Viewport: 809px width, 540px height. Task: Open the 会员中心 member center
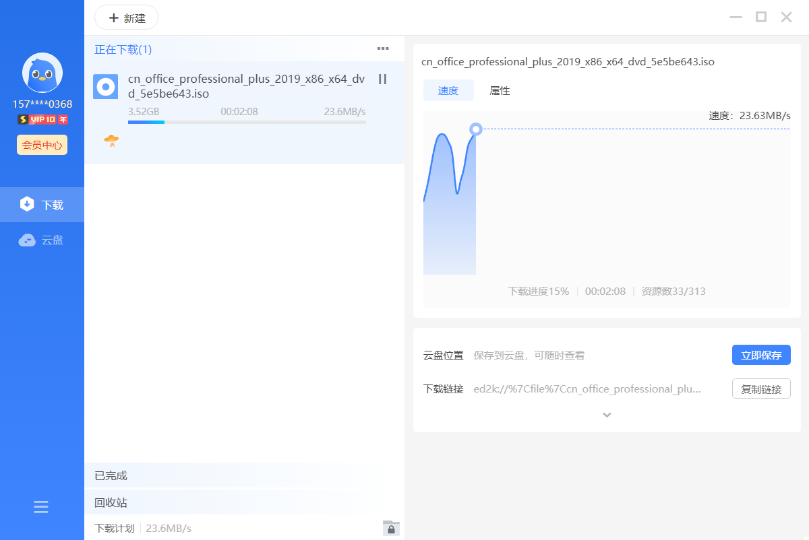click(42, 145)
